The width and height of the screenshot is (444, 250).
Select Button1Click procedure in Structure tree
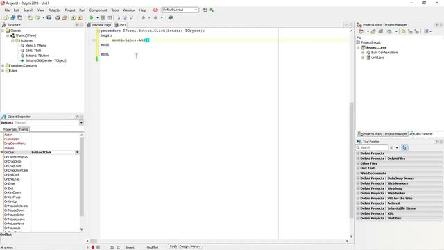(x=46, y=60)
